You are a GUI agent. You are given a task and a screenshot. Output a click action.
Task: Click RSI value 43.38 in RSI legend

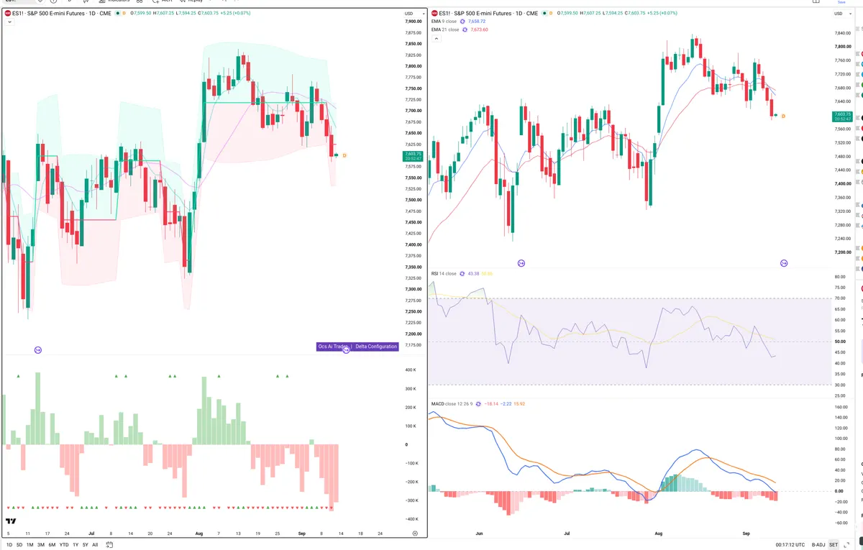tap(473, 274)
